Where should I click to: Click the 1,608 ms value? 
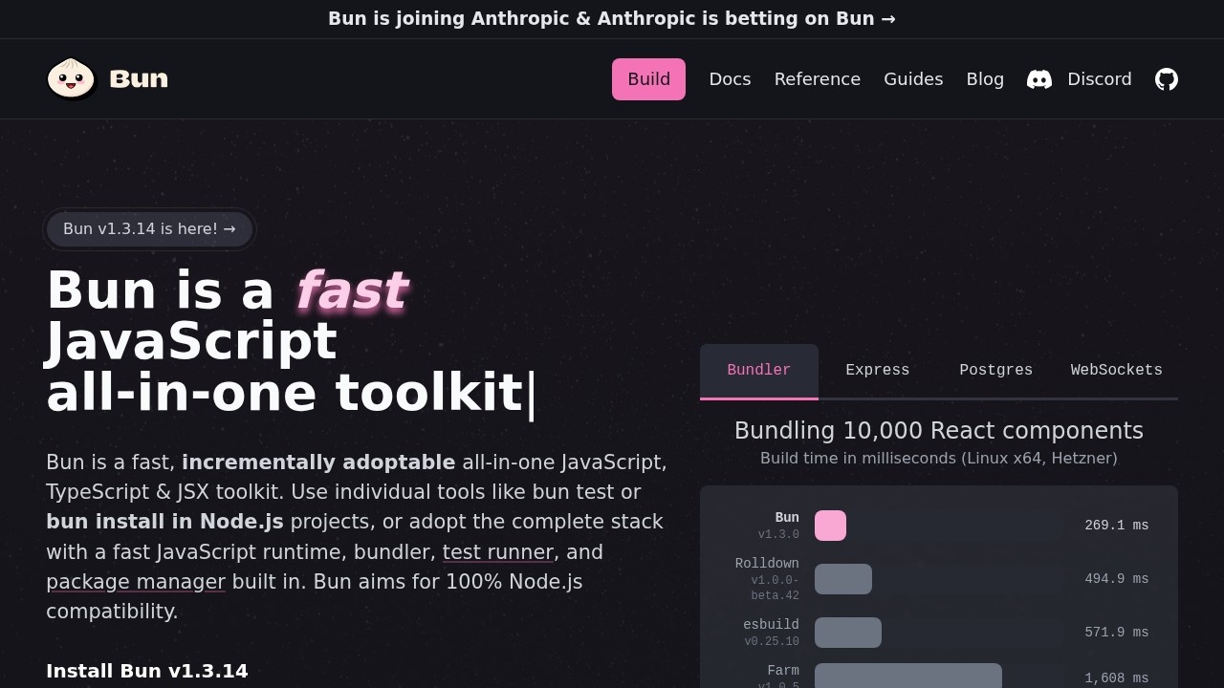coord(1117,678)
